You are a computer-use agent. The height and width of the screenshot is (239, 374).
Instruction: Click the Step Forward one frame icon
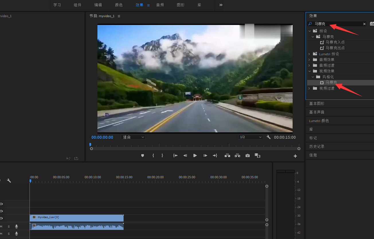pos(205,156)
